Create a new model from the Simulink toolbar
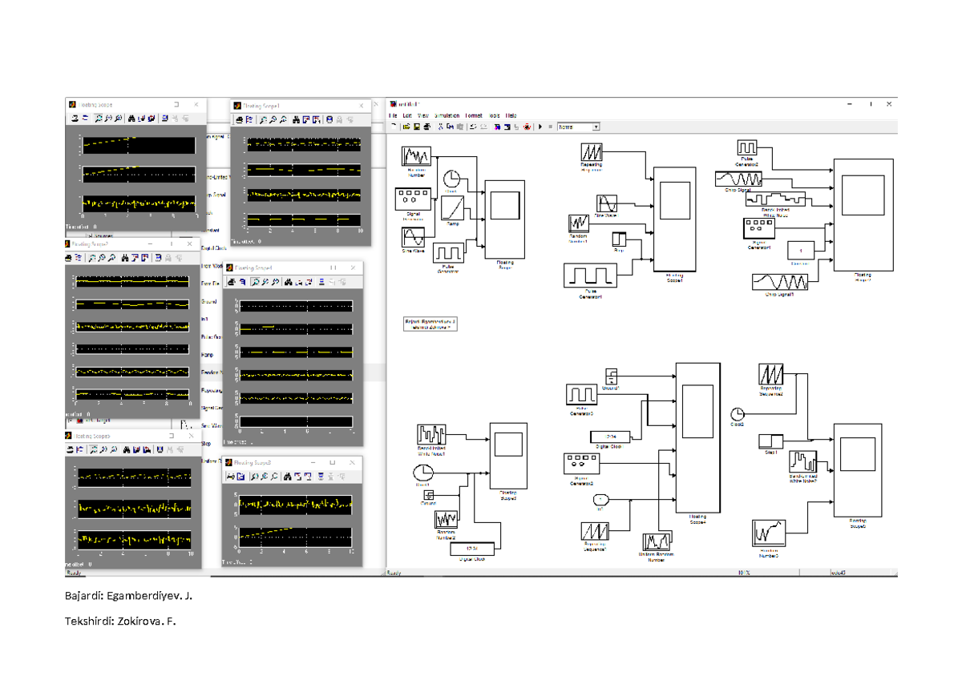The width and height of the screenshot is (962, 680). coord(394,127)
